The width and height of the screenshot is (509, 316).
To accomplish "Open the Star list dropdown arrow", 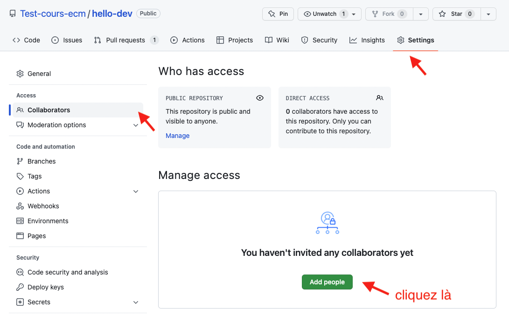I will [488, 14].
